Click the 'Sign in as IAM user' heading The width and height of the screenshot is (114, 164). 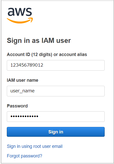[39, 41]
